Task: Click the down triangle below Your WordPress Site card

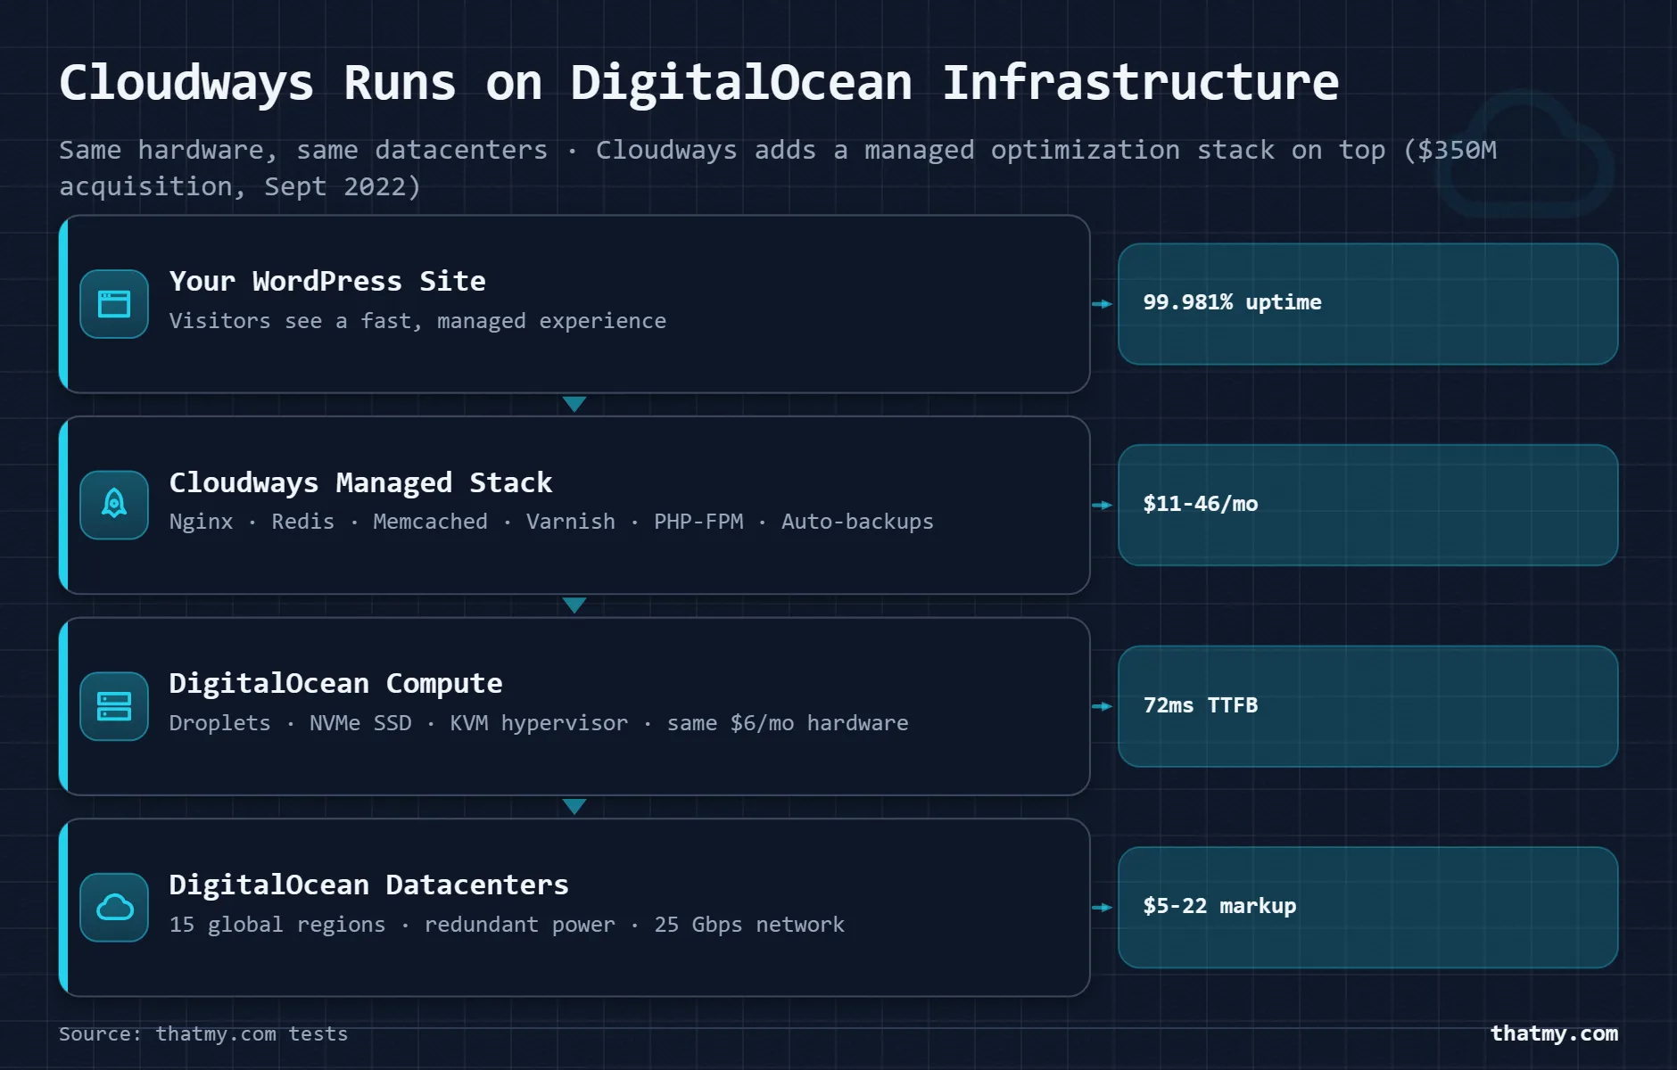Action: click(x=574, y=404)
